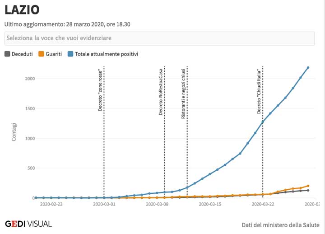325x234 pixels.
Task: Click the grey Deceduti legend swatch
Action: 7,54
